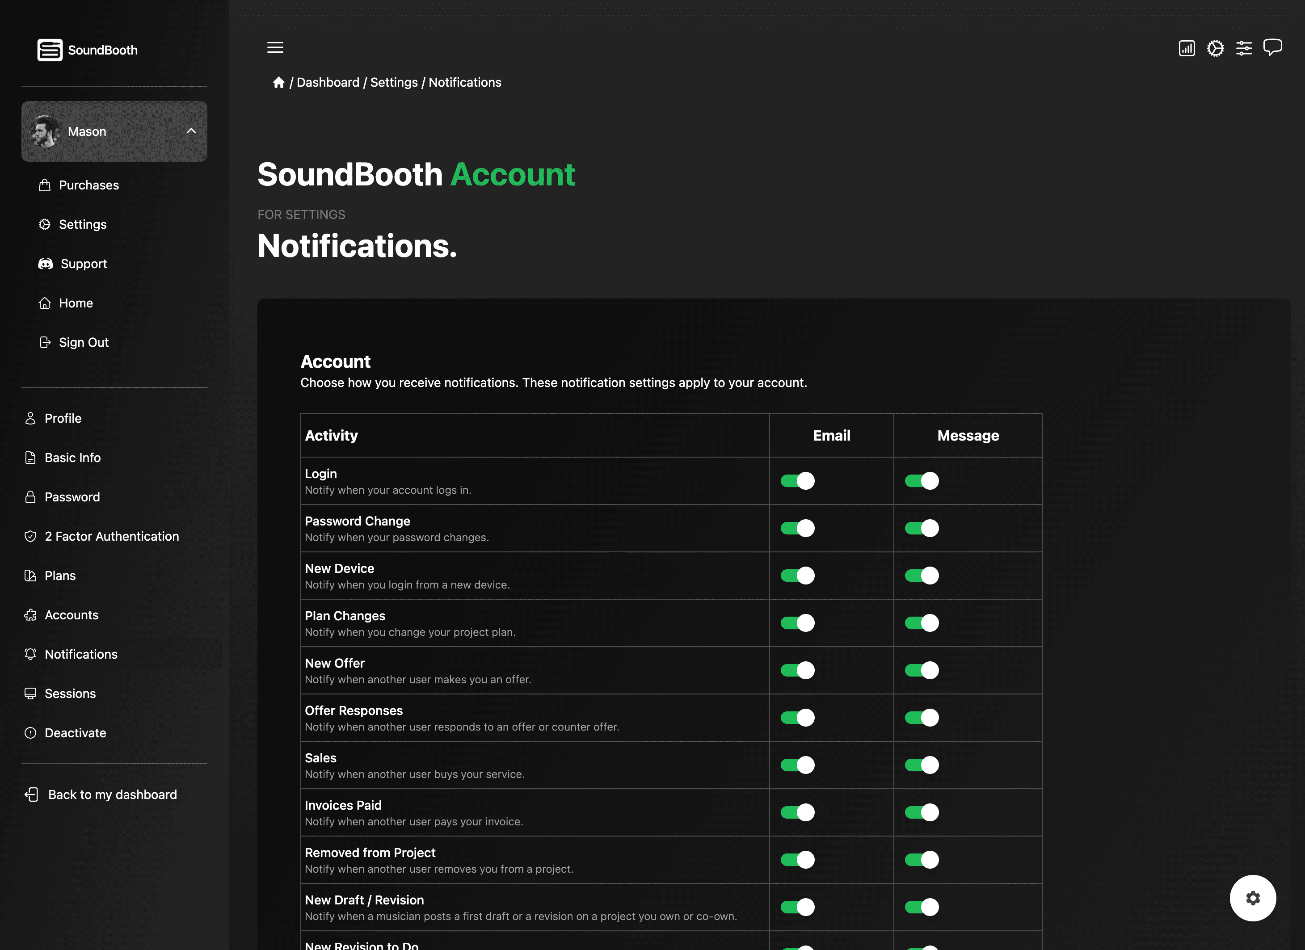Screen dimensions: 1305x950
Task: Open Deactivate from the sidebar
Action: point(75,732)
